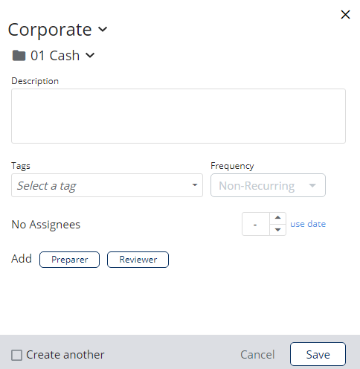Expand the Corporate dropdown chevron
Image resolution: width=360 pixels, height=369 pixels.
(103, 29)
